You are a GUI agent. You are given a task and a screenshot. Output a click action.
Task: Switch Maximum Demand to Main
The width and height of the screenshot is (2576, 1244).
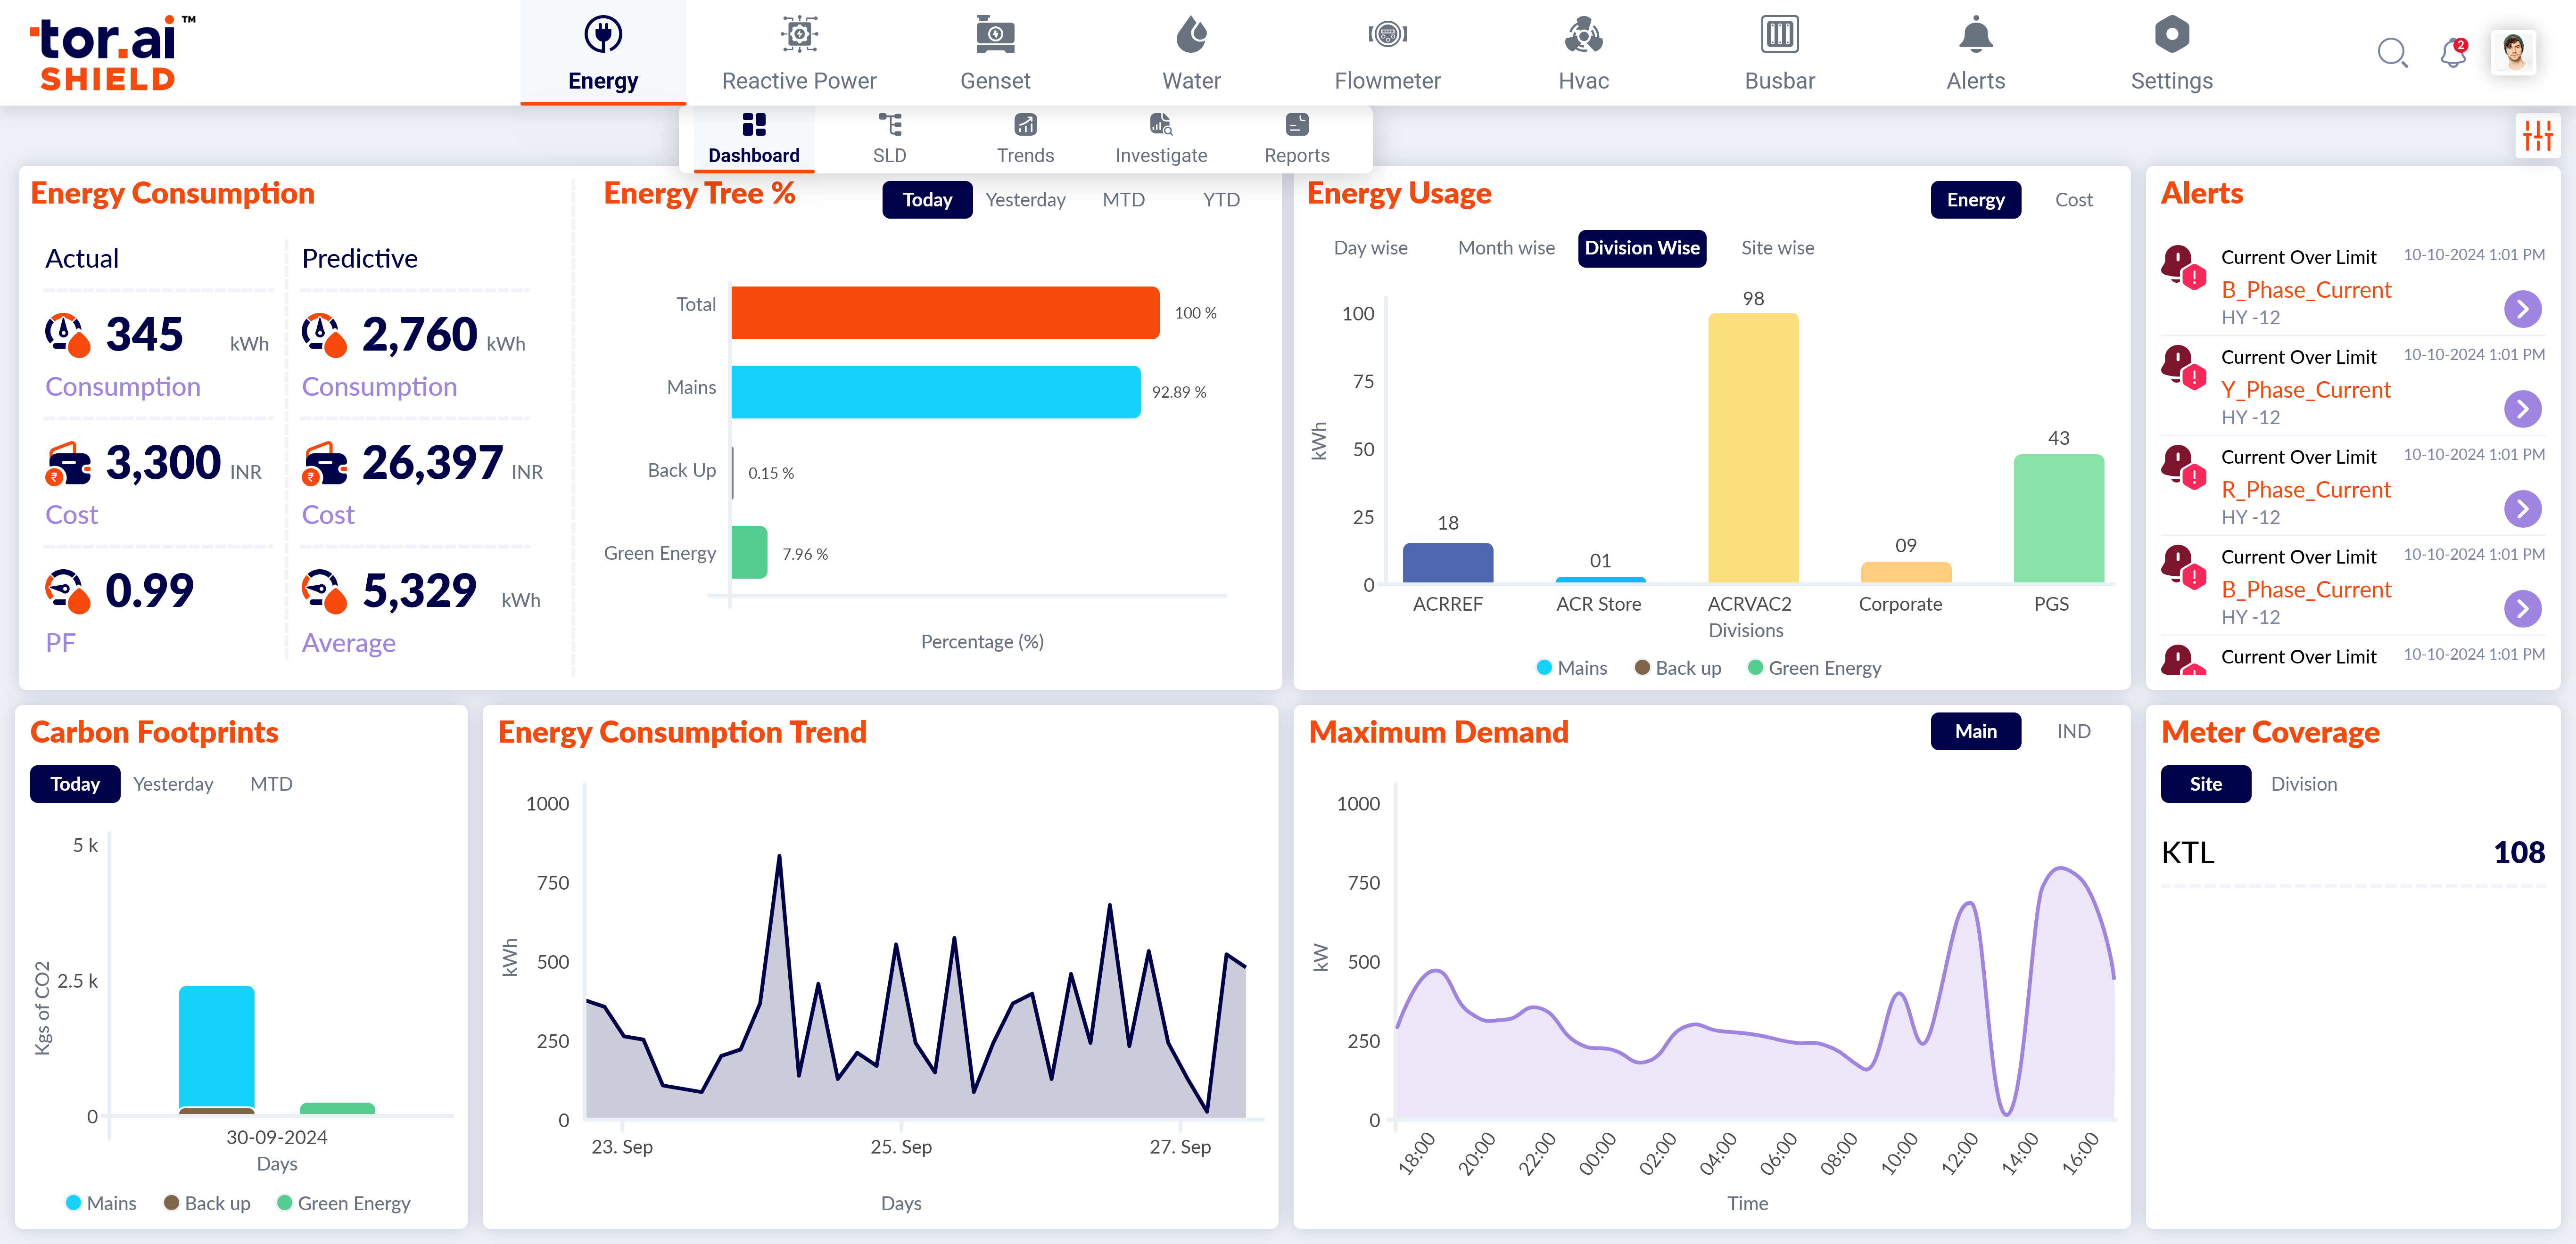tap(1975, 731)
